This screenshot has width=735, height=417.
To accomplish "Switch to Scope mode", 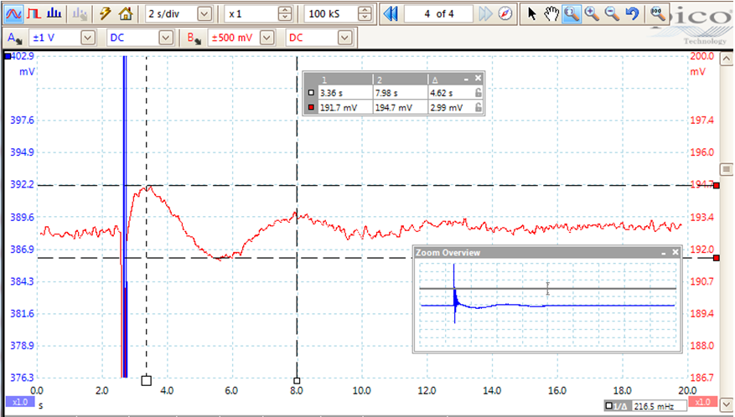I will pyautogui.click(x=13, y=13).
